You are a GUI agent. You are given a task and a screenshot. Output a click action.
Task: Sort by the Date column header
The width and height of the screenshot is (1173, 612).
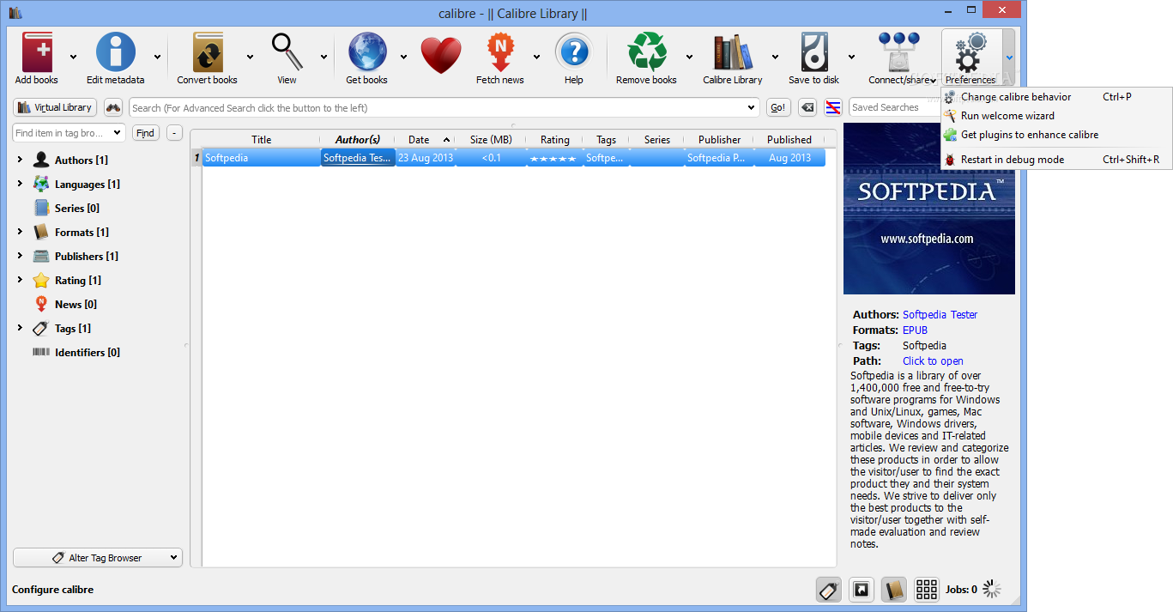(425, 140)
